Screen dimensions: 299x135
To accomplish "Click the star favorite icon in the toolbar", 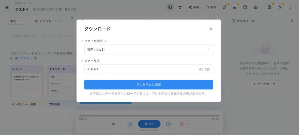I will click(x=180, y=7).
